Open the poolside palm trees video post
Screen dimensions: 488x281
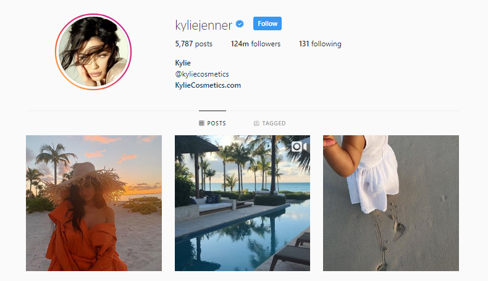pos(242,203)
